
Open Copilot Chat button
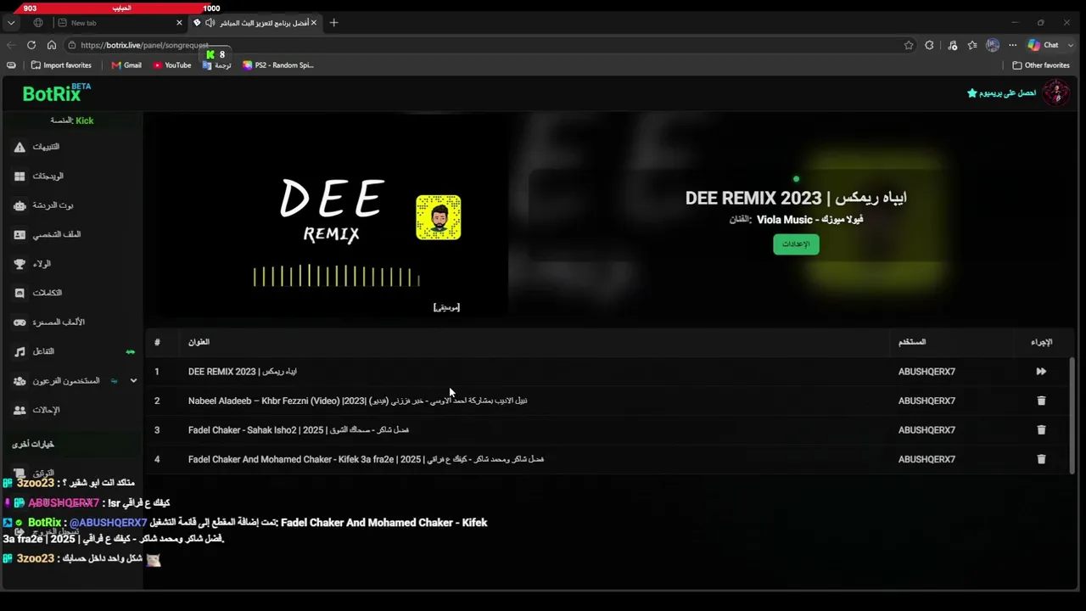coord(1043,45)
